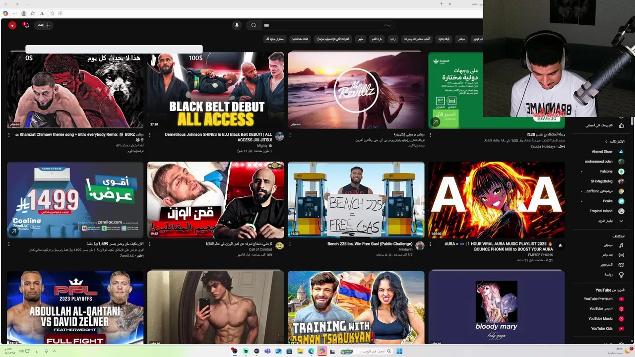
Task: Select the 'راب' filter chip
Action: 392,39
